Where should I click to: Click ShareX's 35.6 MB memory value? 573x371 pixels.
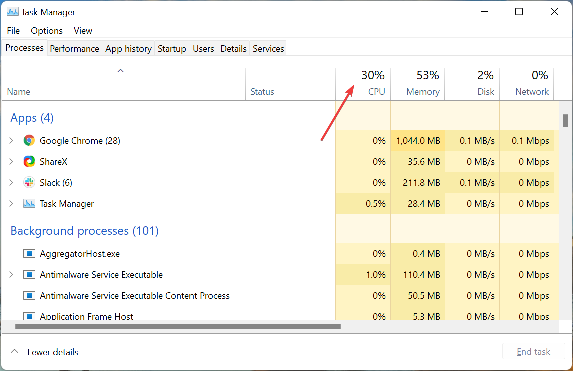point(424,161)
